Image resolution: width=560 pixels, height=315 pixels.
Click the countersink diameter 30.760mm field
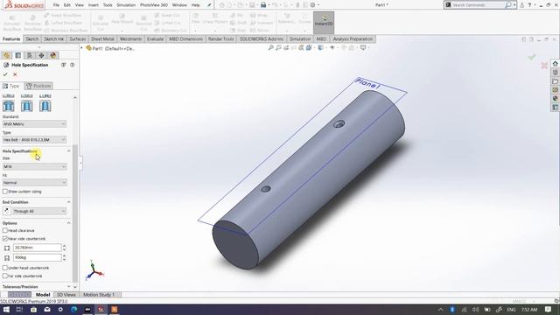pos(37,248)
